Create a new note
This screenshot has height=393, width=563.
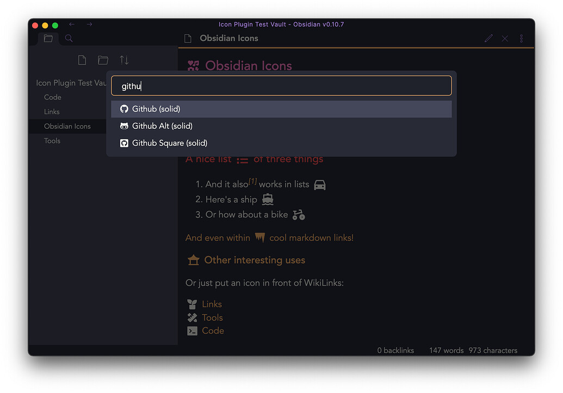pos(82,60)
